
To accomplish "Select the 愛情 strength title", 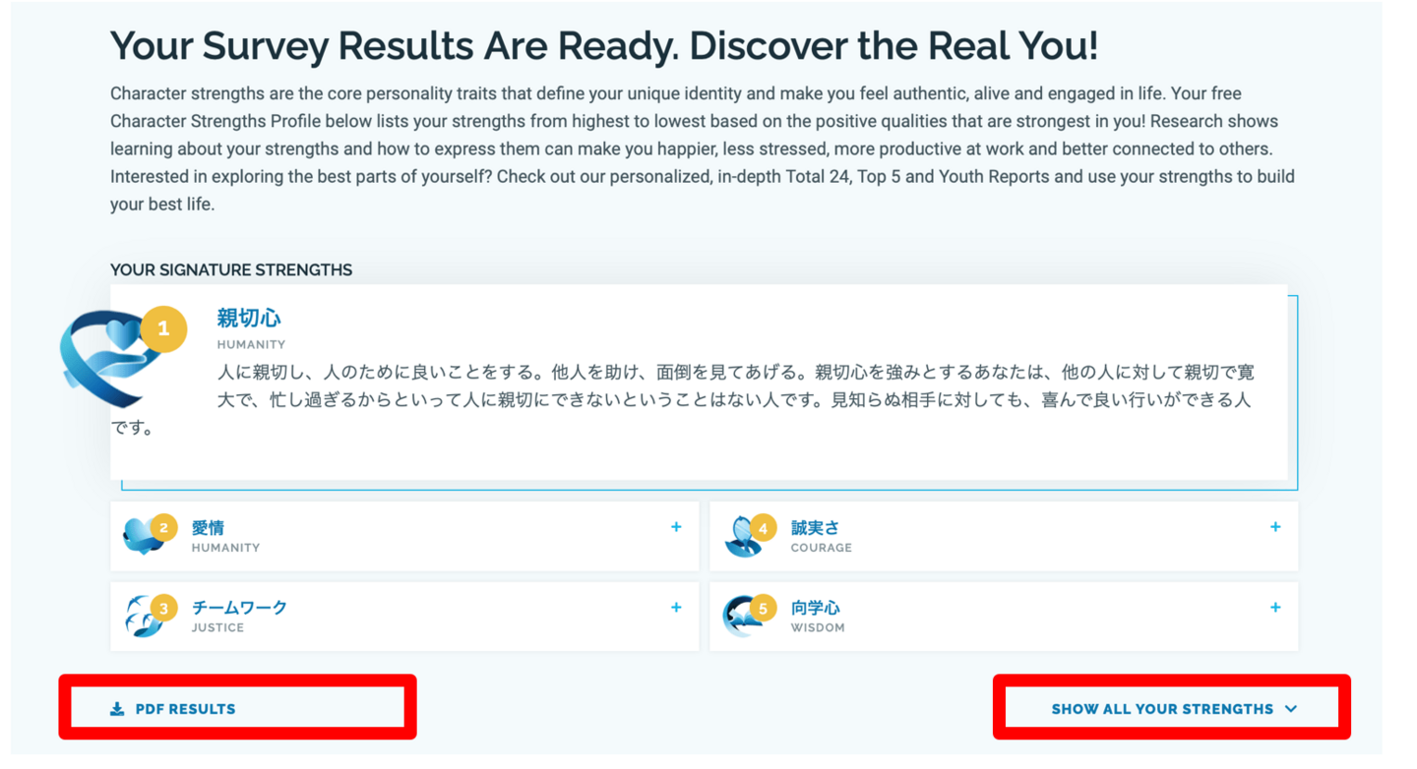I will coord(208,528).
